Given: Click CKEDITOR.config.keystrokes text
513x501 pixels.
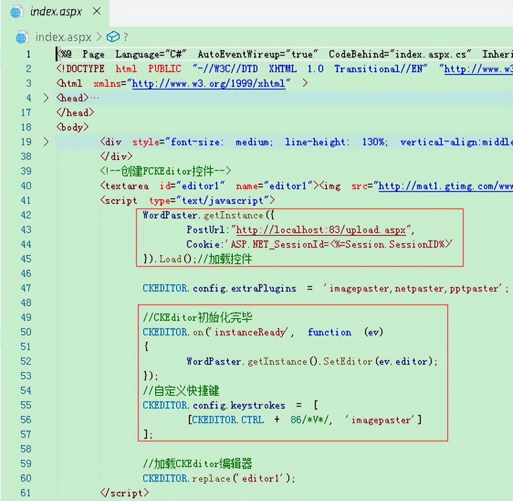Looking at the screenshot, I should tap(214, 405).
